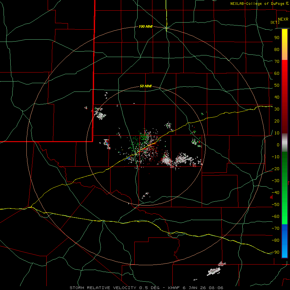The height and width of the screenshot is (290, 290).
Task: Click the KMAF station identifier in caption
Action: [x=174, y=288]
